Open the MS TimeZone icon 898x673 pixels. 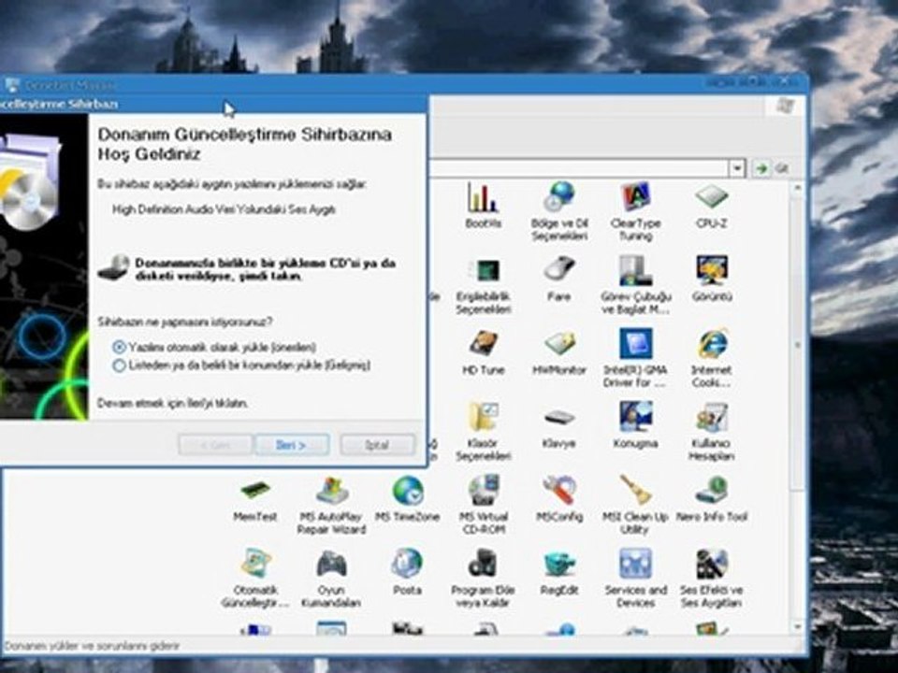[x=408, y=491]
